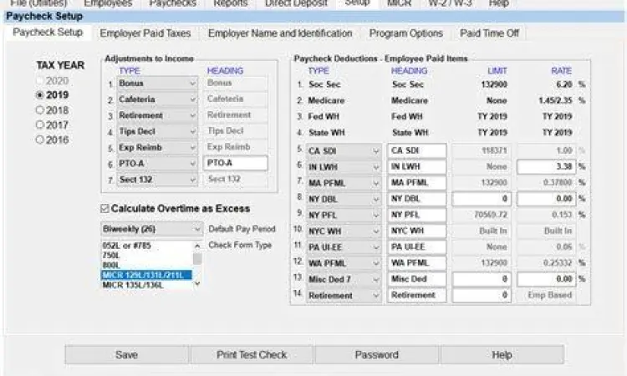
Task: Select MICR 135L/136L check form
Action: tap(147, 285)
